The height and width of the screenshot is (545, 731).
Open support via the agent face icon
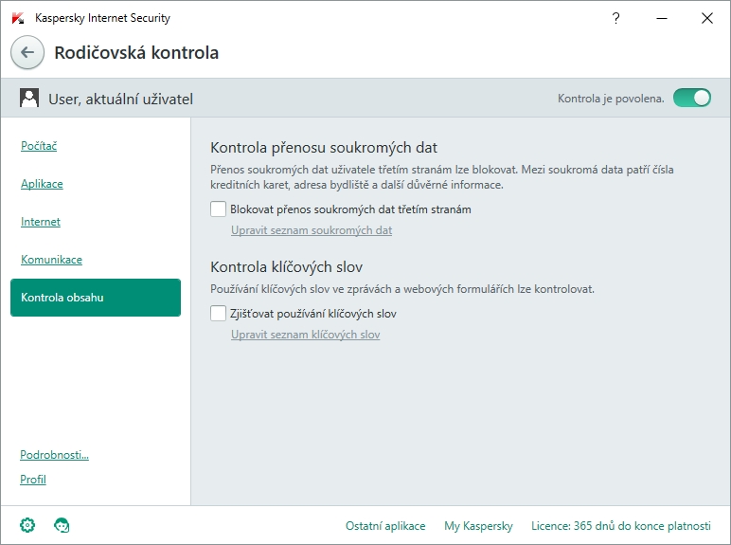[x=62, y=525]
